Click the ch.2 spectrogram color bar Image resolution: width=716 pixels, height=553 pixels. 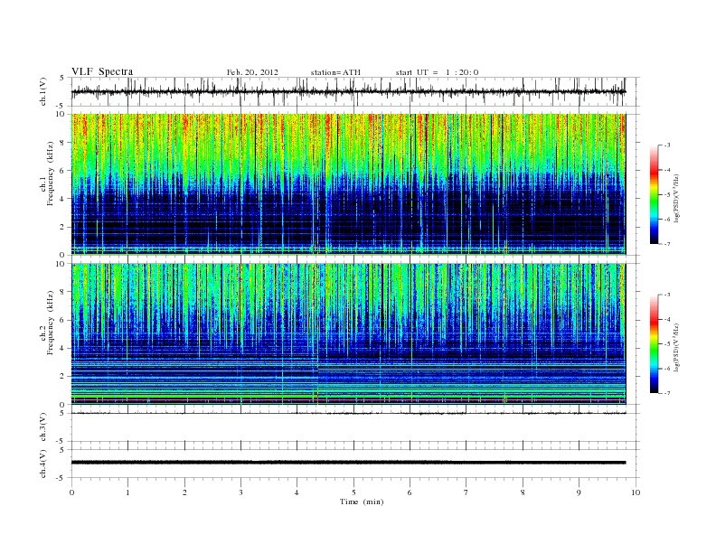point(654,344)
